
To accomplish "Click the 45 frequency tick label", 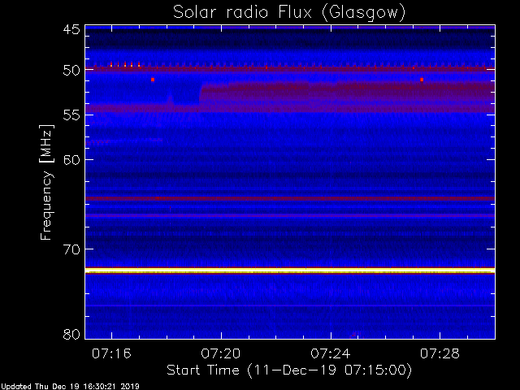I will pyautogui.click(x=71, y=30).
